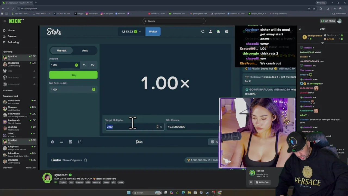This screenshot has width=348, height=196.
Task: Adjust Target Multiplier stepper arrows
Action: coord(157,127)
